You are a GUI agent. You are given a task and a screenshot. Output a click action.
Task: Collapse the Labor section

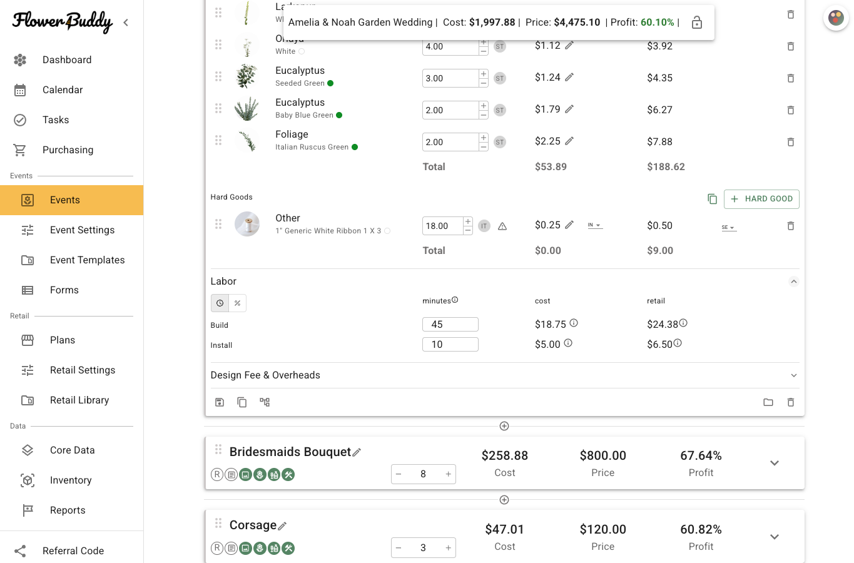coord(794,281)
